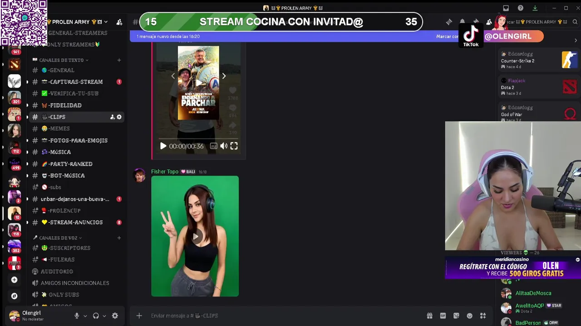Open the -FIDELIDAD channel

(x=76, y=105)
